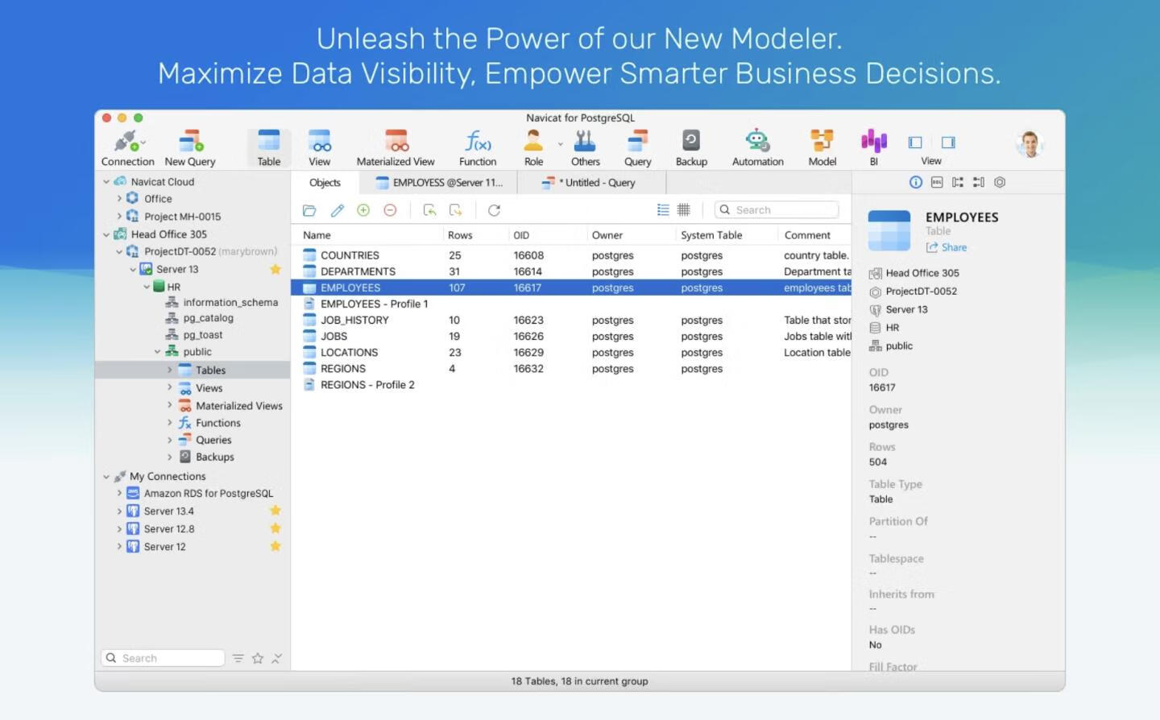Click the objects Search field
Image resolution: width=1160 pixels, height=720 pixels.
[777, 209]
